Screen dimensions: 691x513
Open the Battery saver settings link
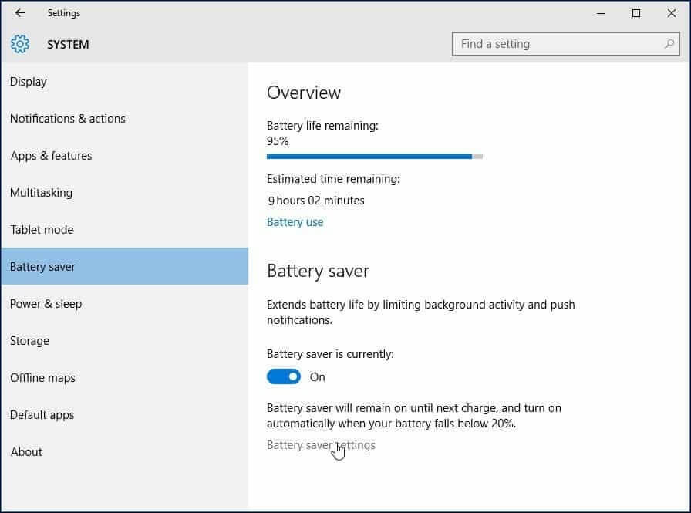click(321, 445)
